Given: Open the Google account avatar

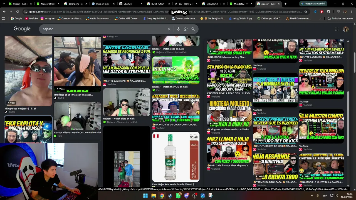Looking at the screenshot, I should [x=346, y=29].
